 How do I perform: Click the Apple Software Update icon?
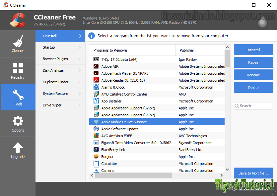pos(96,129)
